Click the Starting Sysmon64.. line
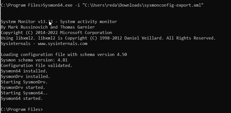Screen dimensions: 231x113 pos(23,93)
